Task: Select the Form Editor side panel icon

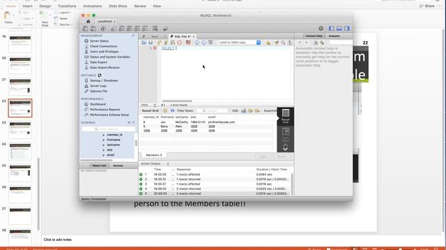Action: pos(286,134)
